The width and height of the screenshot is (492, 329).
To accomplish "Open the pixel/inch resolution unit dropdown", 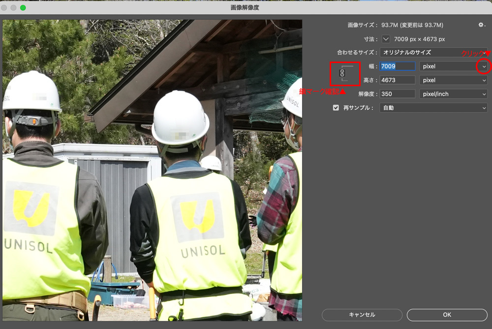I will click(454, 94).
